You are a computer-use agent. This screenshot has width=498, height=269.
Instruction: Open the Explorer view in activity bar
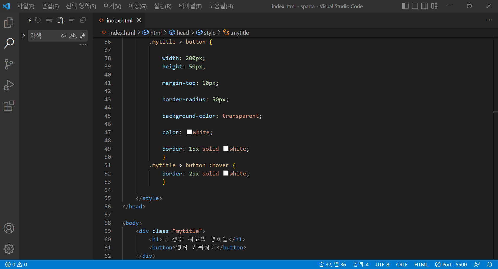click(9, 23)
